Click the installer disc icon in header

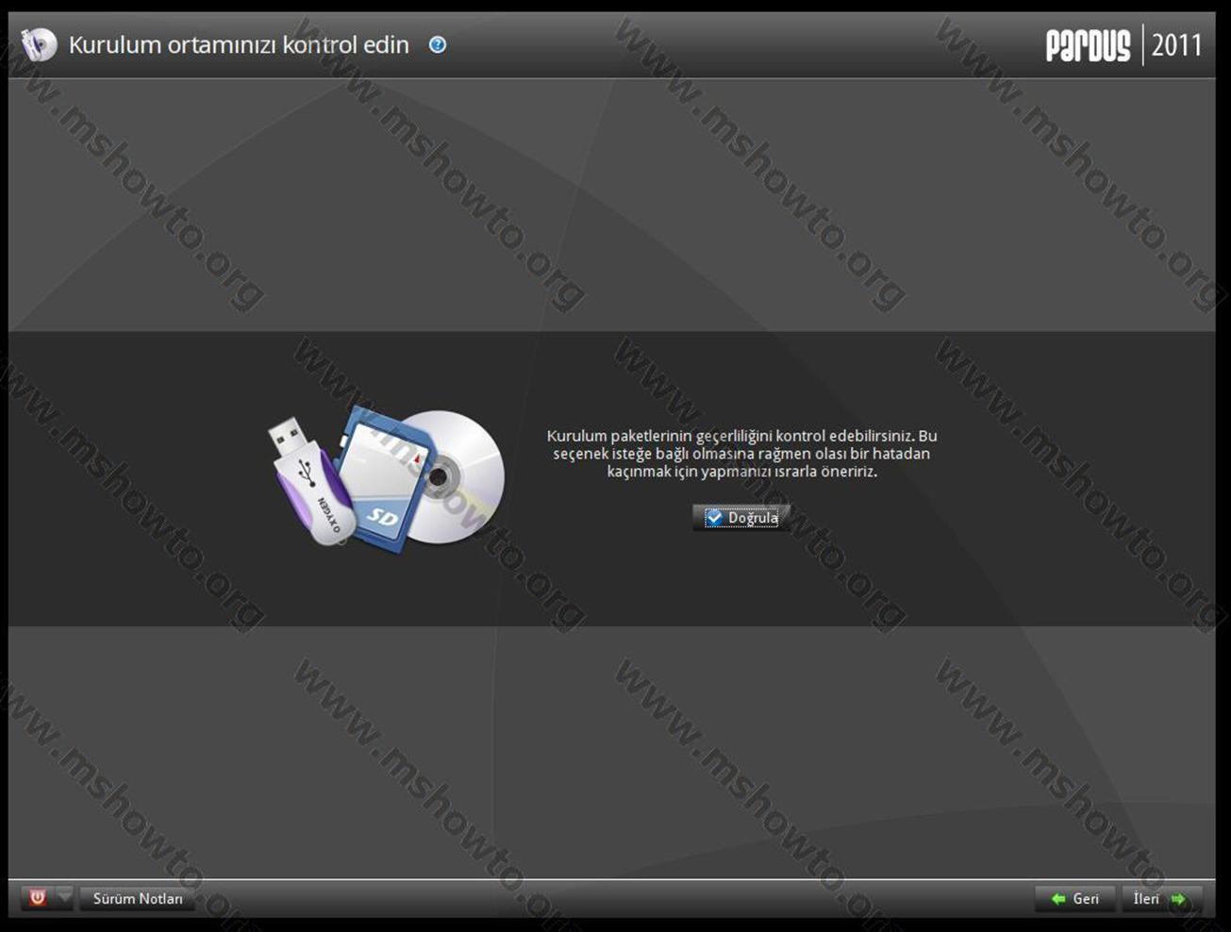[39, 44]
